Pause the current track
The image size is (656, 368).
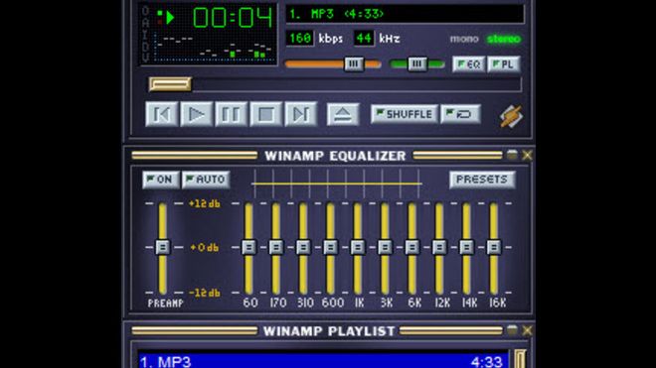[231, 114]
